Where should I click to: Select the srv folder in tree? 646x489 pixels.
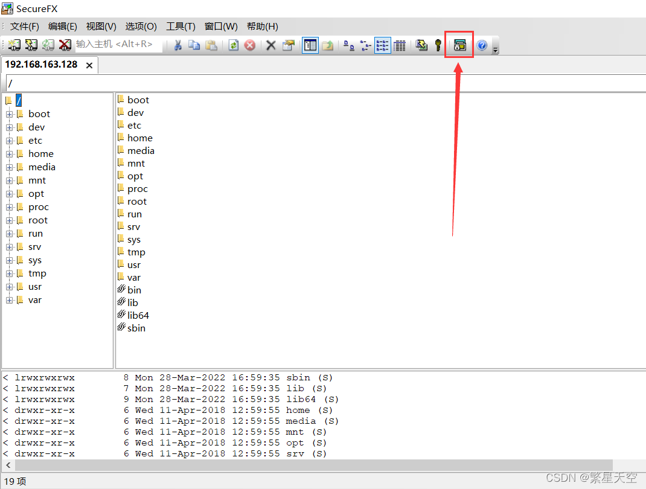[34, 247]
